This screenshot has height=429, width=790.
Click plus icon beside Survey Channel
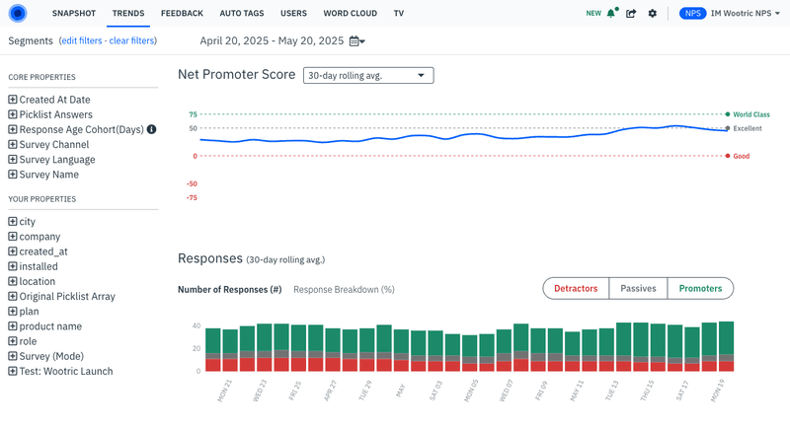pos(13,145)
